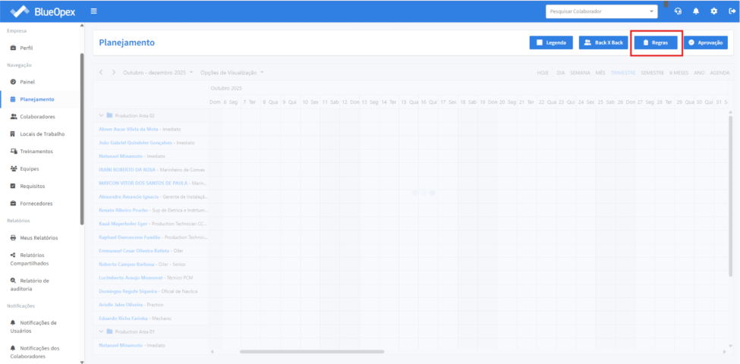Open Eduardo Richa Farinha link
Screen dimensions: 740x364
[x=123, y=318]
